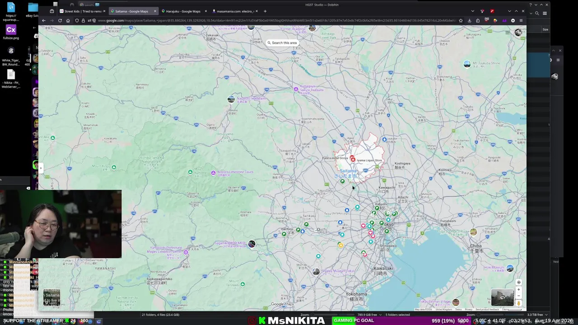Open the browser hamburger menu
578x325 pixels.
[x=521, y=20]
